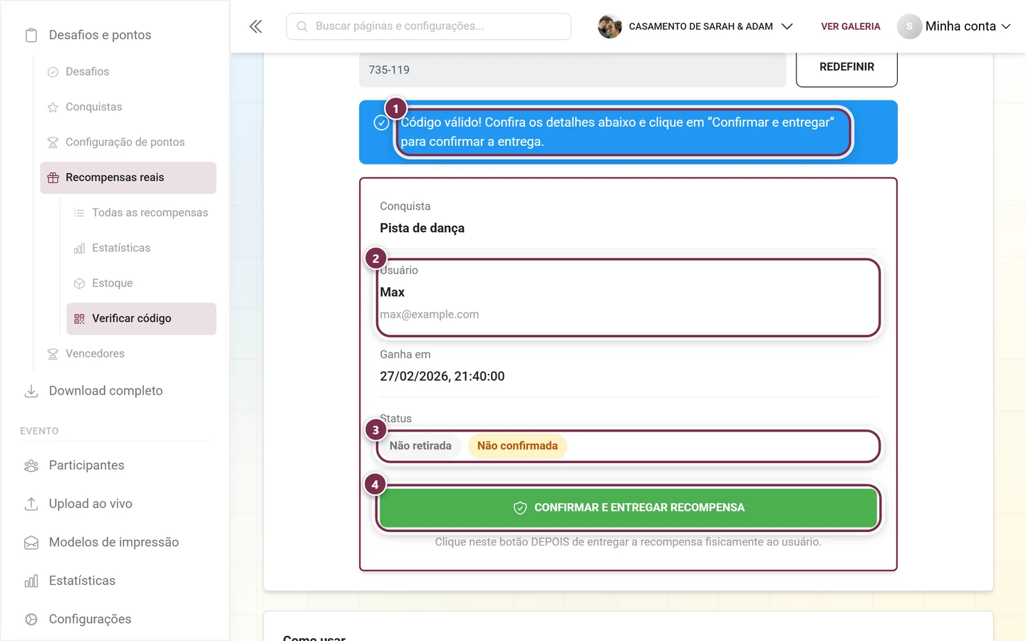Viewport: 1026px width, 641px height.
Task: Click the code input showing 735-119
Action: [x=572, y=70]
